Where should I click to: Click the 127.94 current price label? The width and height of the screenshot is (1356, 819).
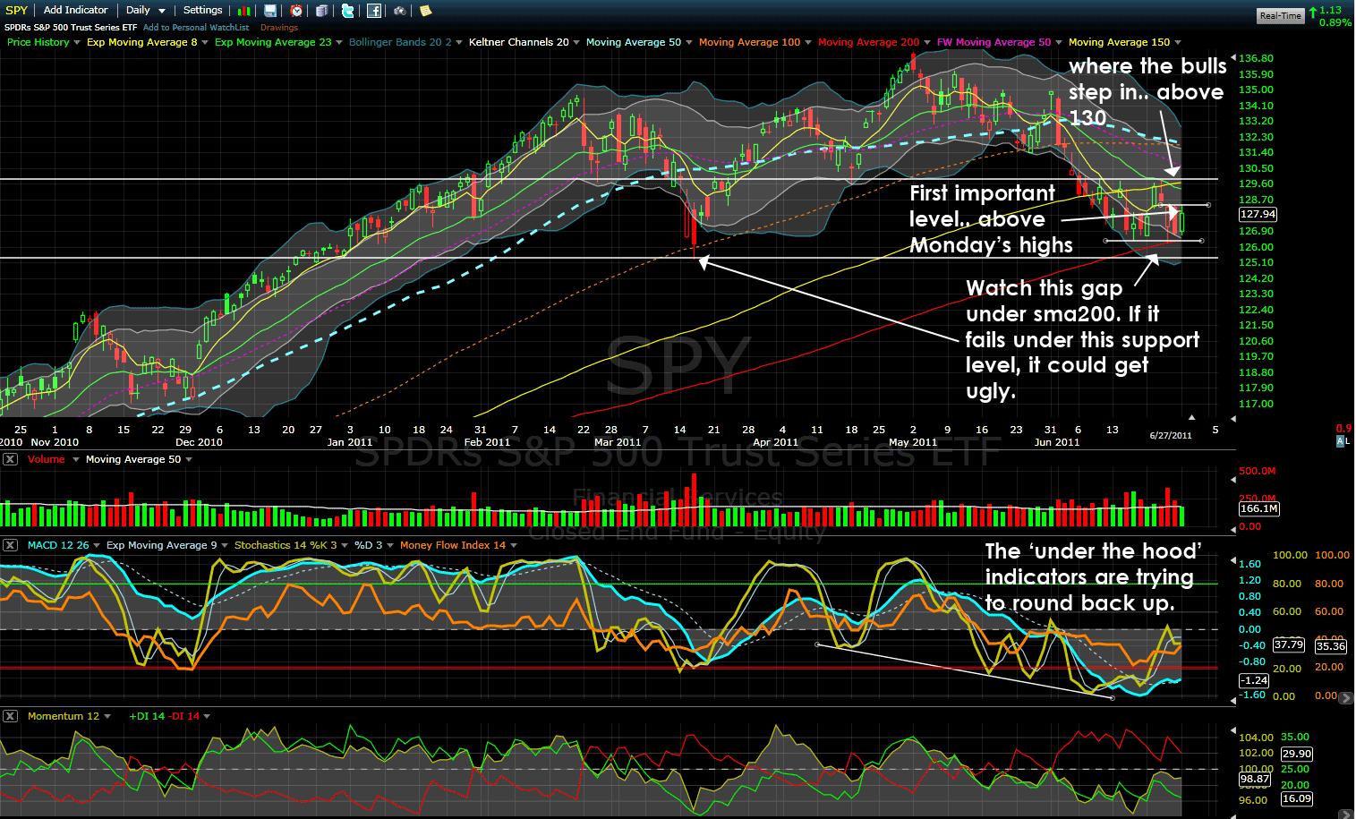tap(1258, 214)
